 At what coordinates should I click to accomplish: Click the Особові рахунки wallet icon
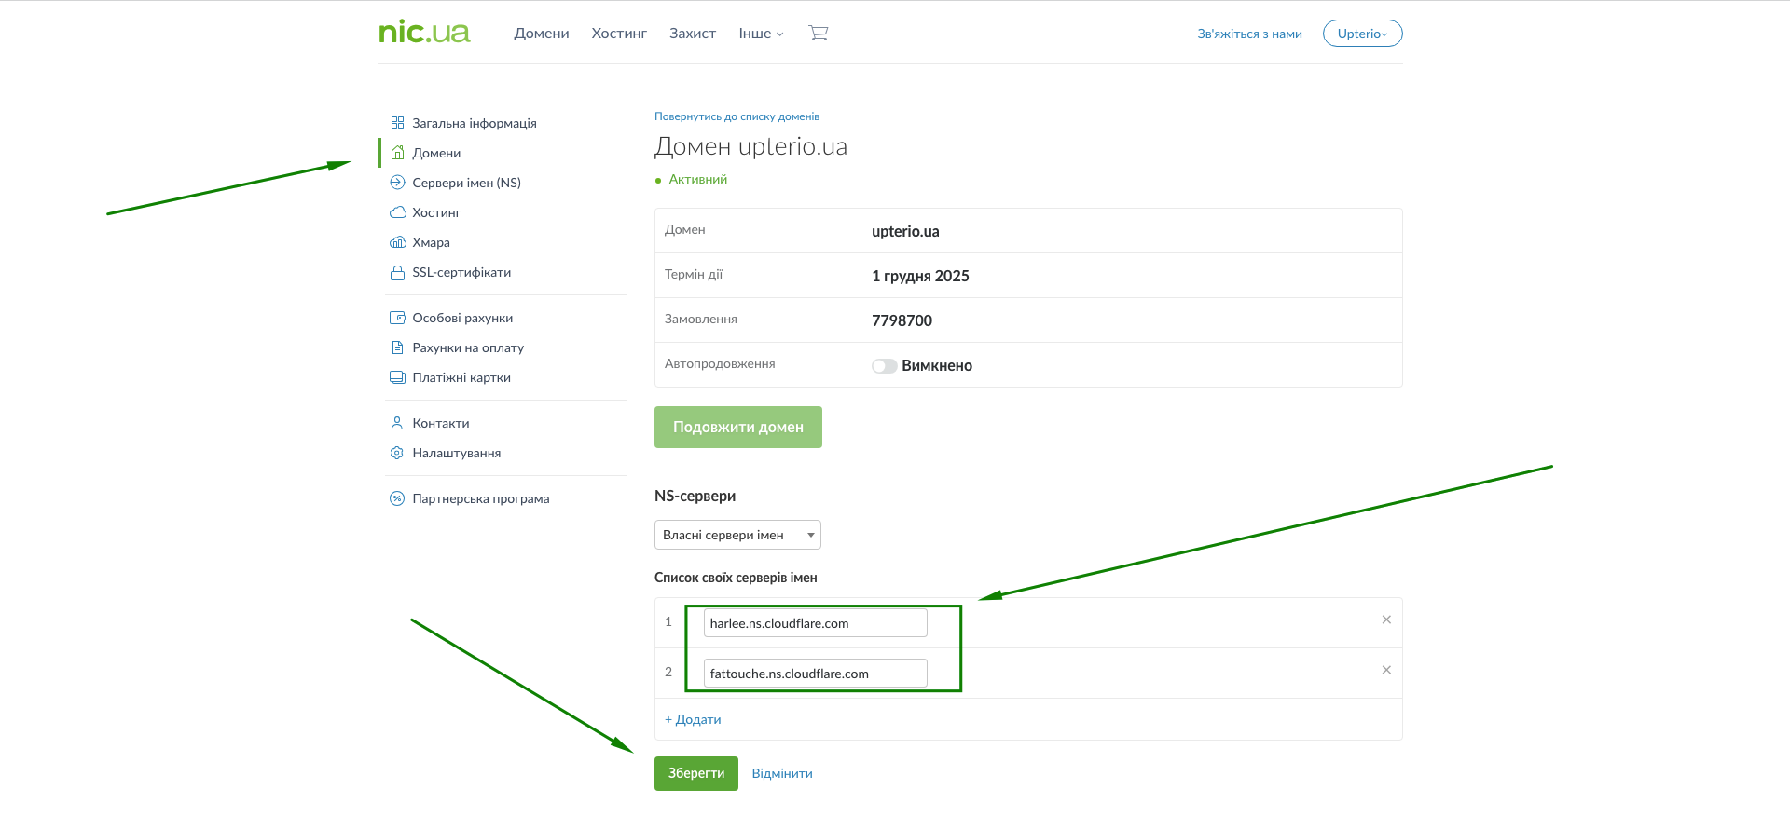(397, 318)
